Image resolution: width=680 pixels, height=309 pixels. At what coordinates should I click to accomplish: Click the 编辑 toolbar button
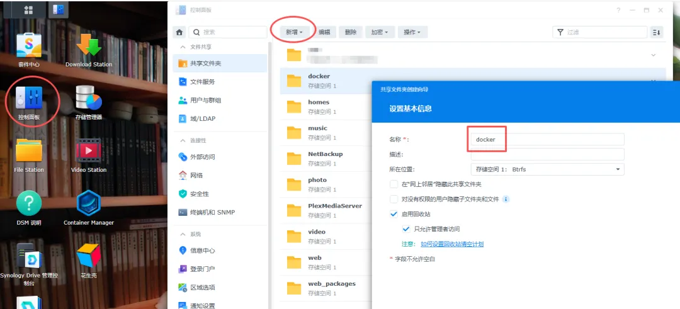324,32
